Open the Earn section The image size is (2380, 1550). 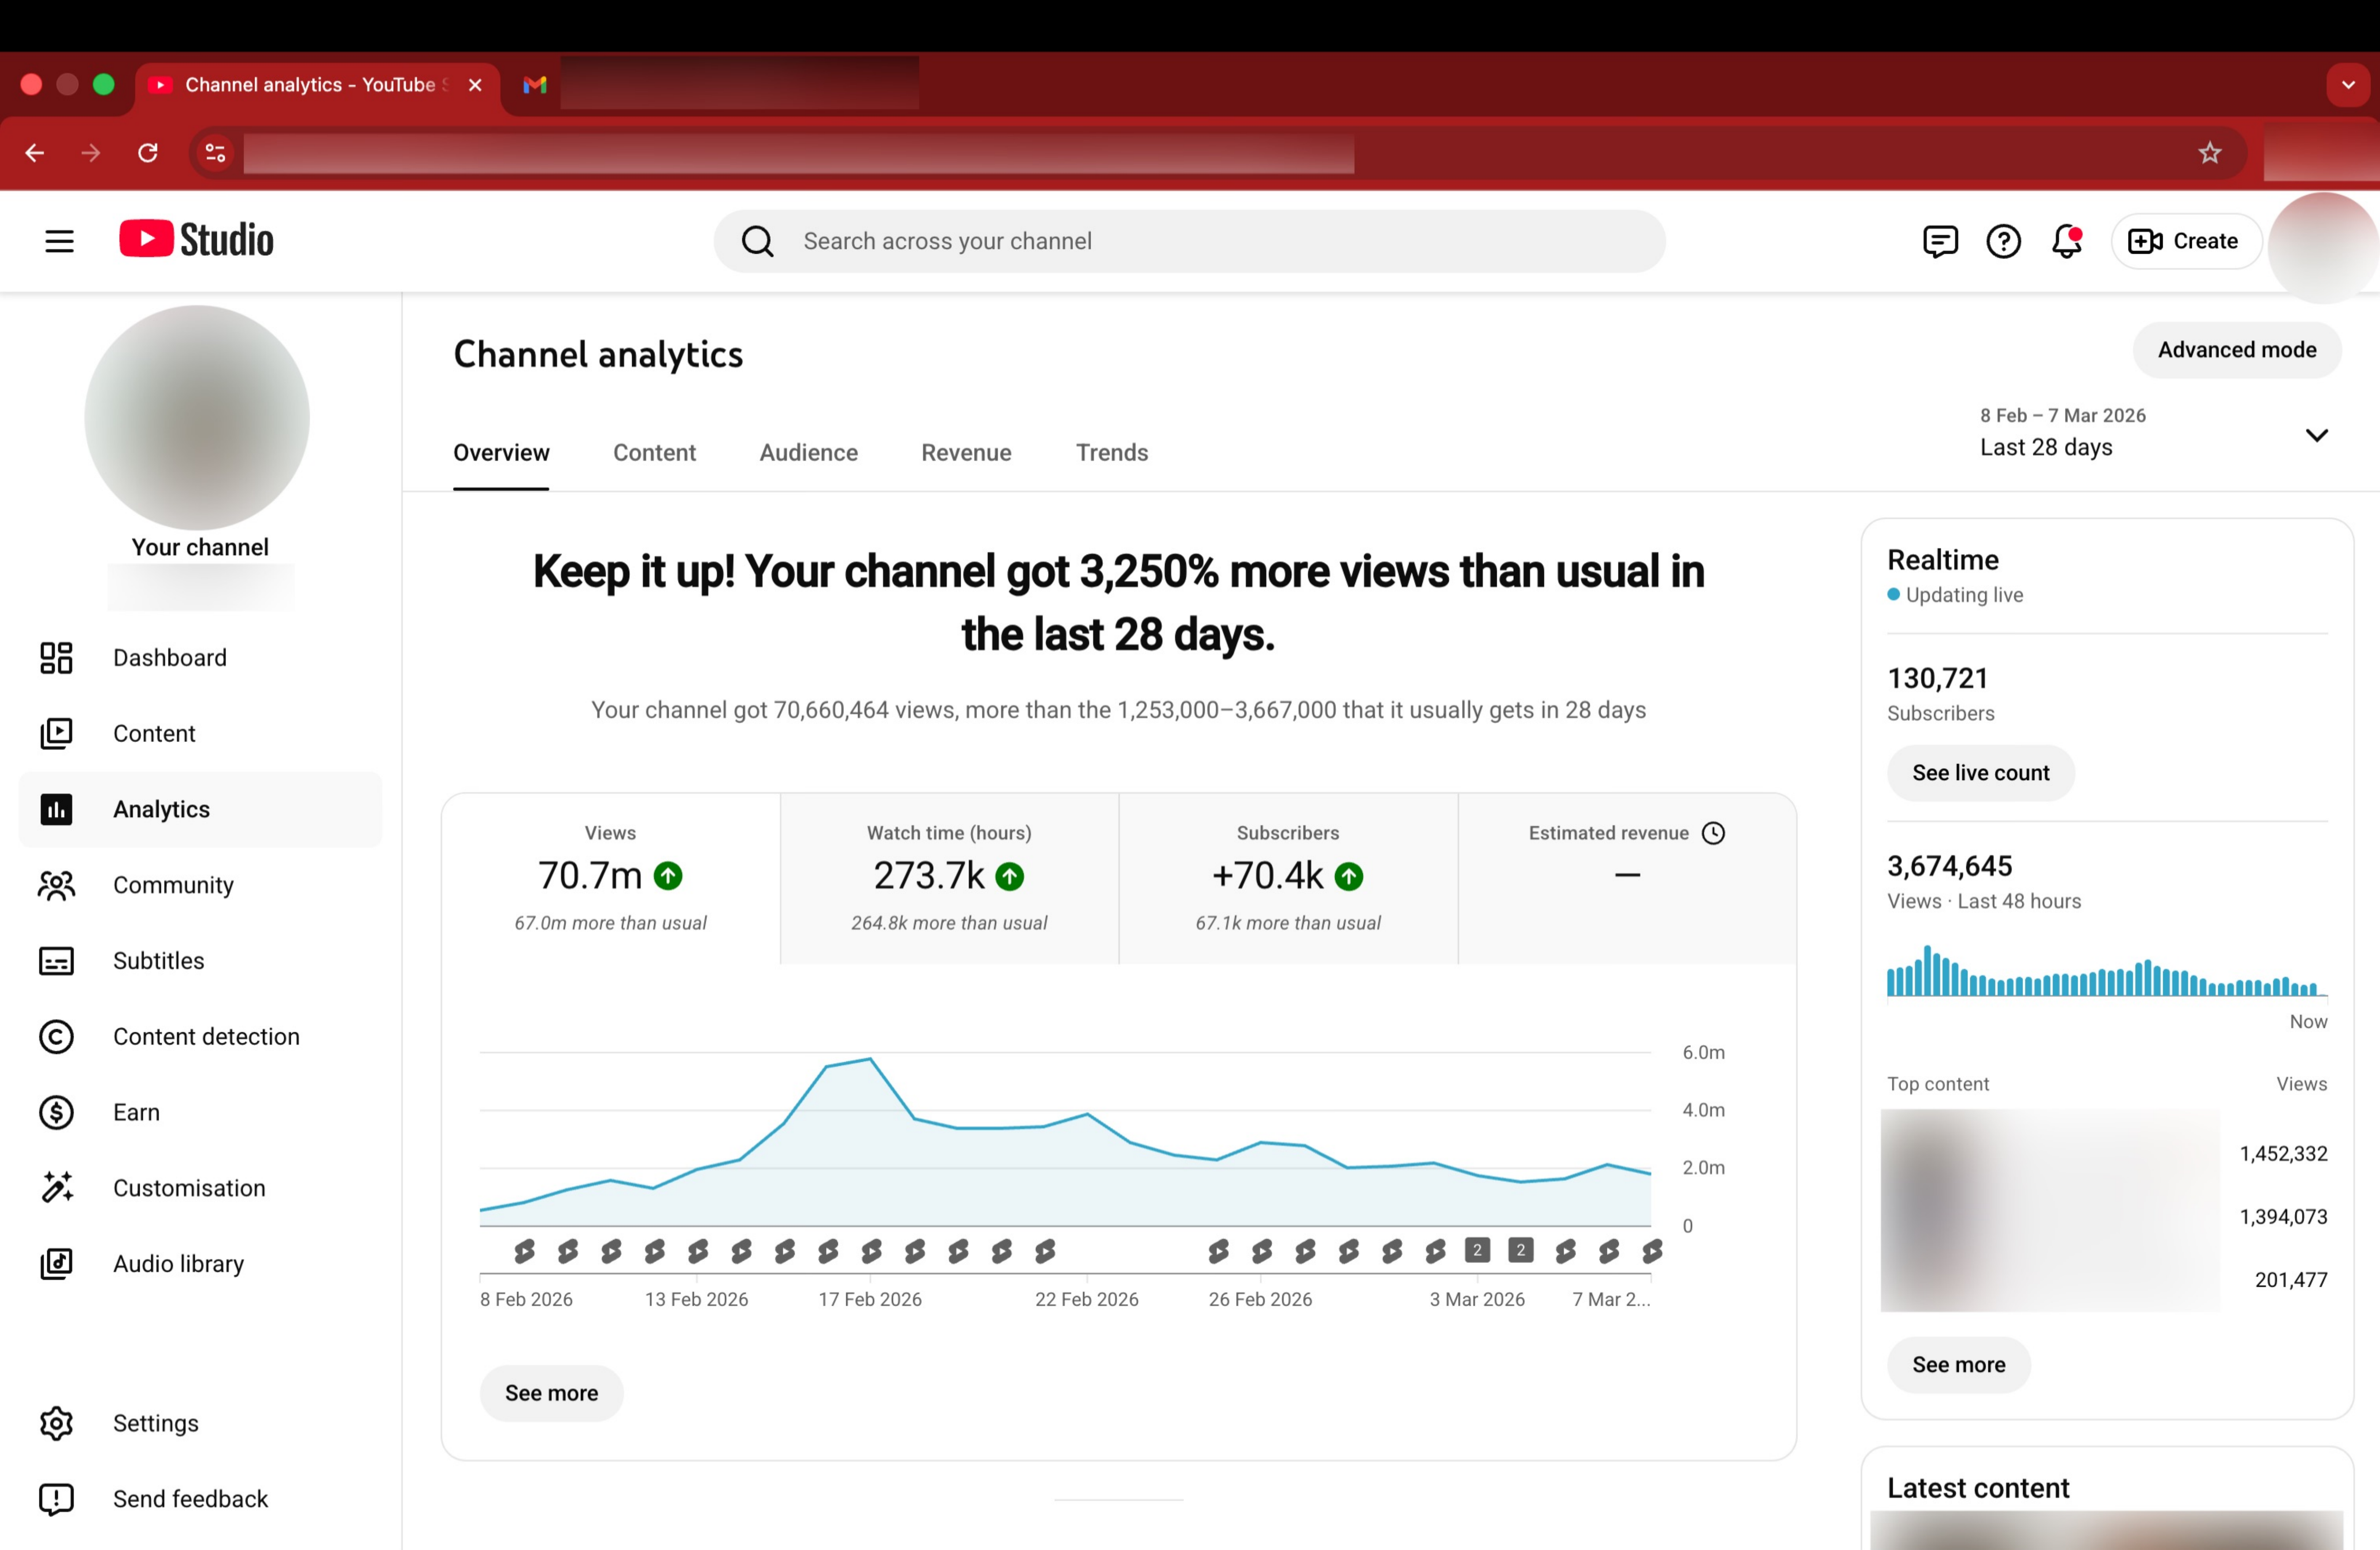(x=200, y=1112)
